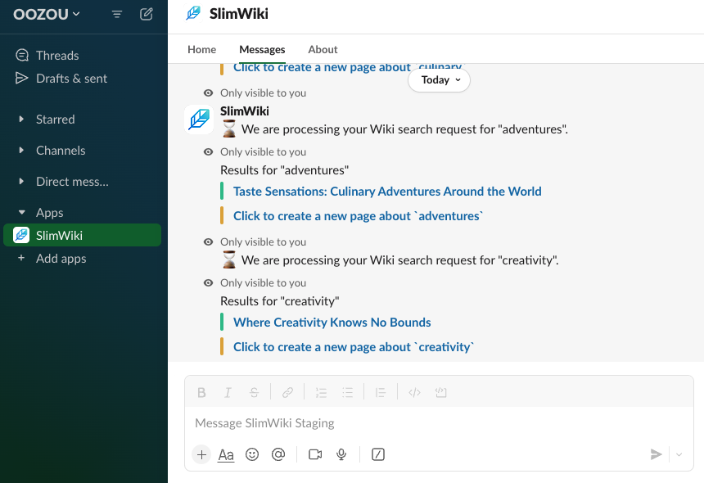This screenshot has height=483, width=704.
Task: Click the mention someone @ icon
Action: 278,454
